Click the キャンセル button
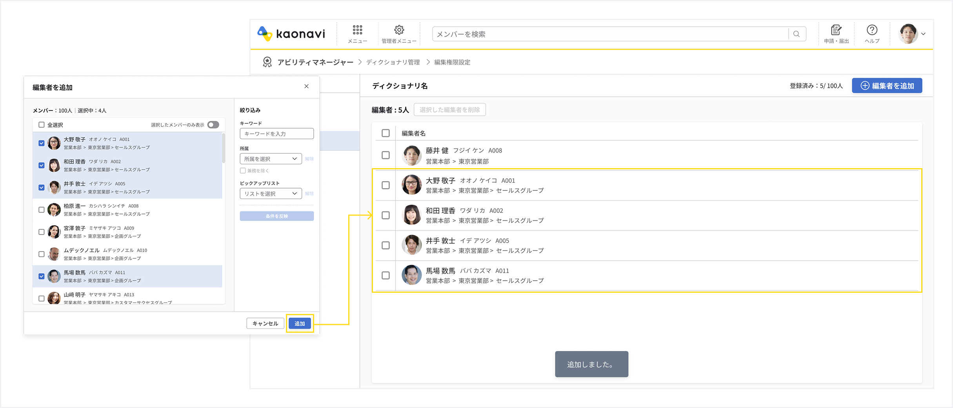953x408 pixels. pos(265,323)
